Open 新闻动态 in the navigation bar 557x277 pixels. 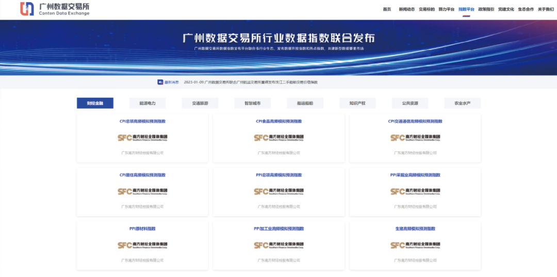407,10
